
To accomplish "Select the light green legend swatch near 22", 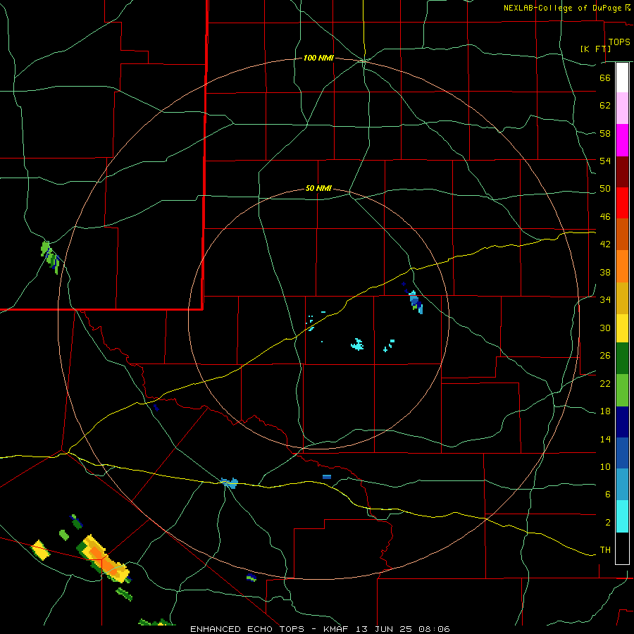I will point(622,390).
